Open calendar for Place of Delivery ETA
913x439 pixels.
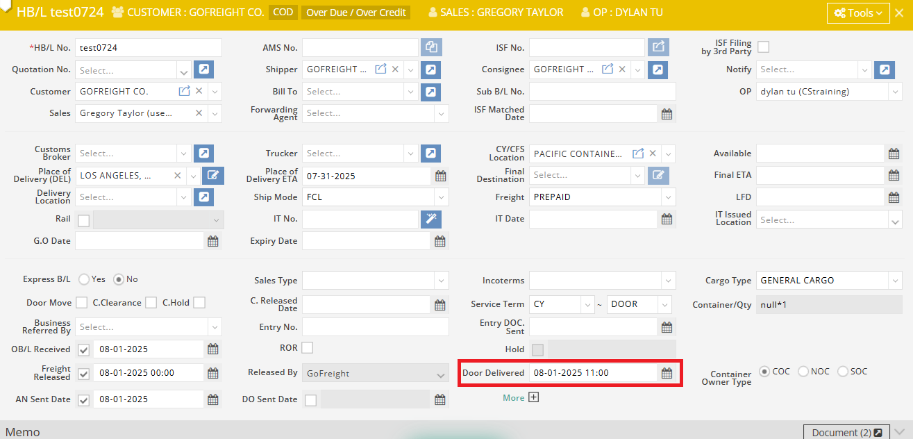click(x=440, y=176)
